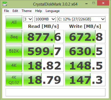Click the Seq write result 672.8
The image size is (111, 100).
[85, 37]
